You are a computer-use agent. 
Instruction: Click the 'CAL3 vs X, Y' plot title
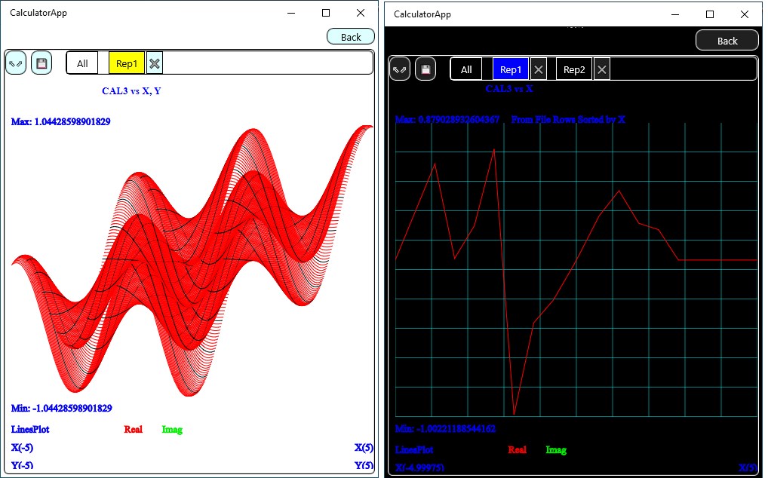tap(131, 90)
